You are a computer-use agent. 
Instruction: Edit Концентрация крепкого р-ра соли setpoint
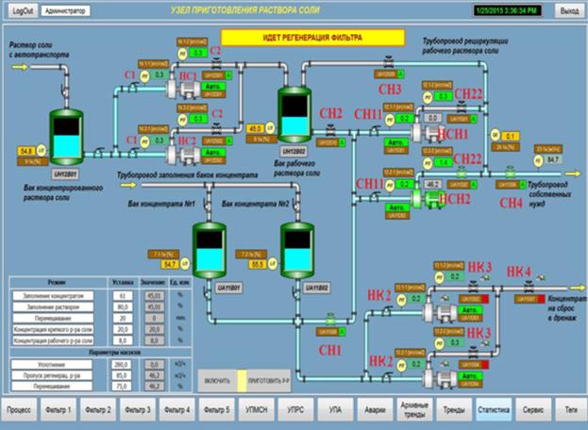pos(123,330)
